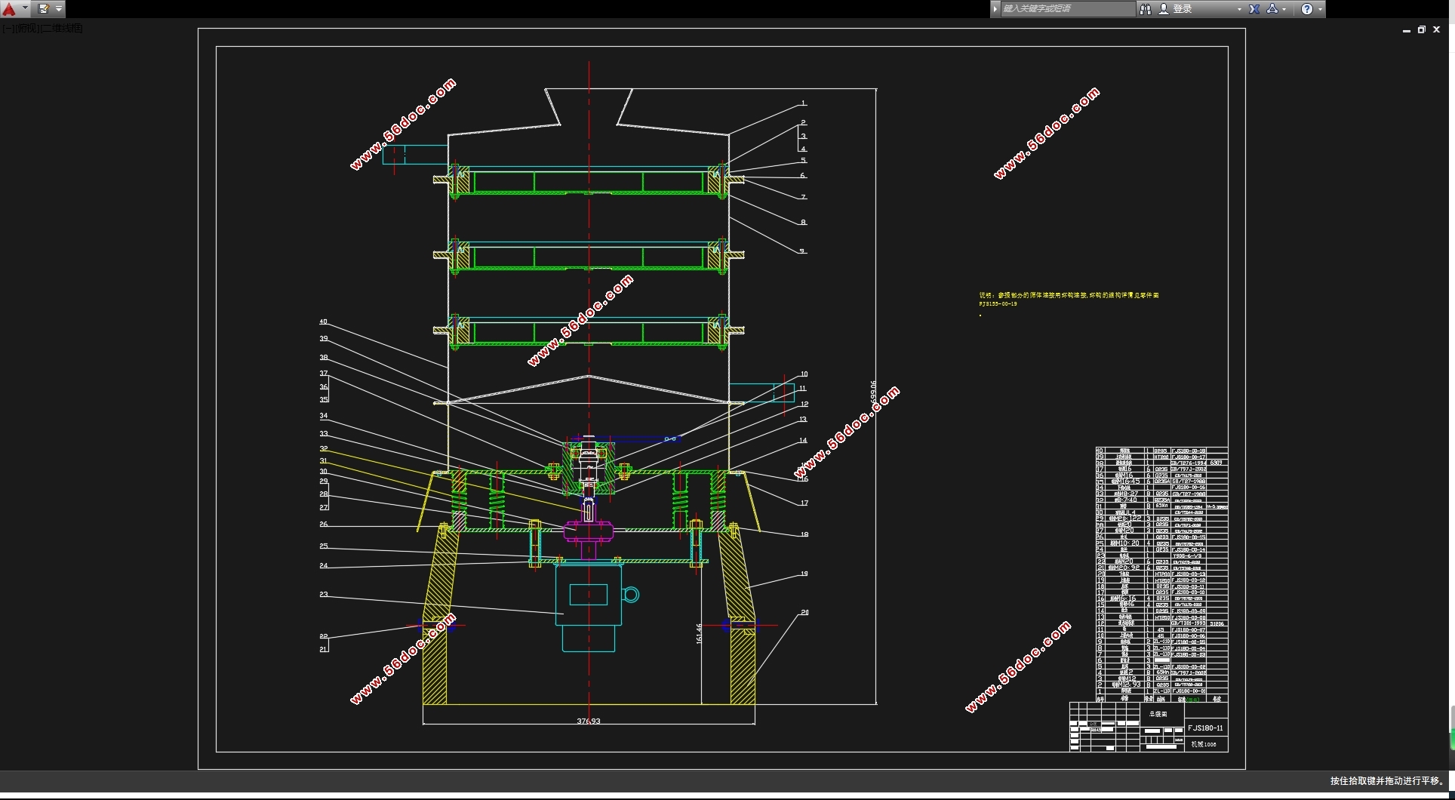Click the binoculars search icon
The height and width of the screenshot is (800, 1455).
(x=1146, y=9)
